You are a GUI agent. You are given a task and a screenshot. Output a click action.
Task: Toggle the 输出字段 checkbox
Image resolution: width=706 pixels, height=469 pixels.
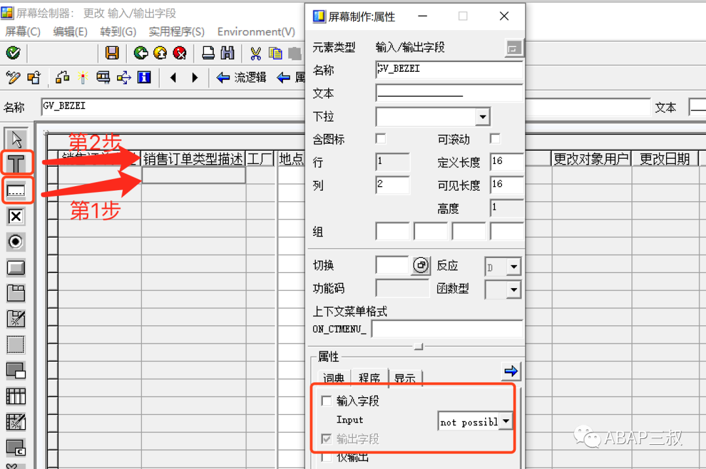click(x=326, y=439)
